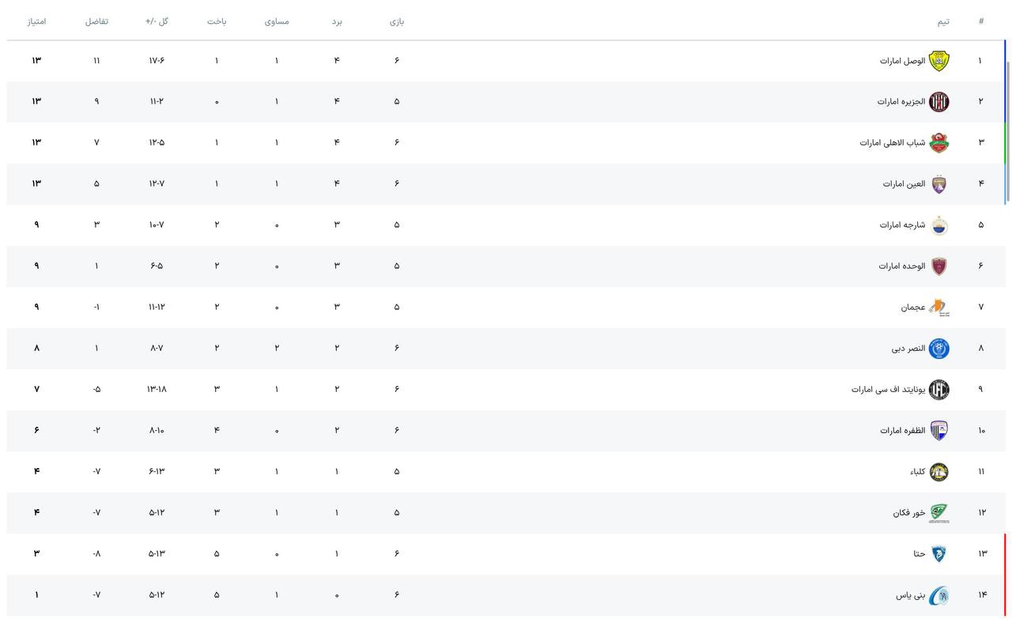Image resolution: width=1012 pixels, height=619 pixels.
Task: Open الوصل امارات team link
Action: [902, 61]
